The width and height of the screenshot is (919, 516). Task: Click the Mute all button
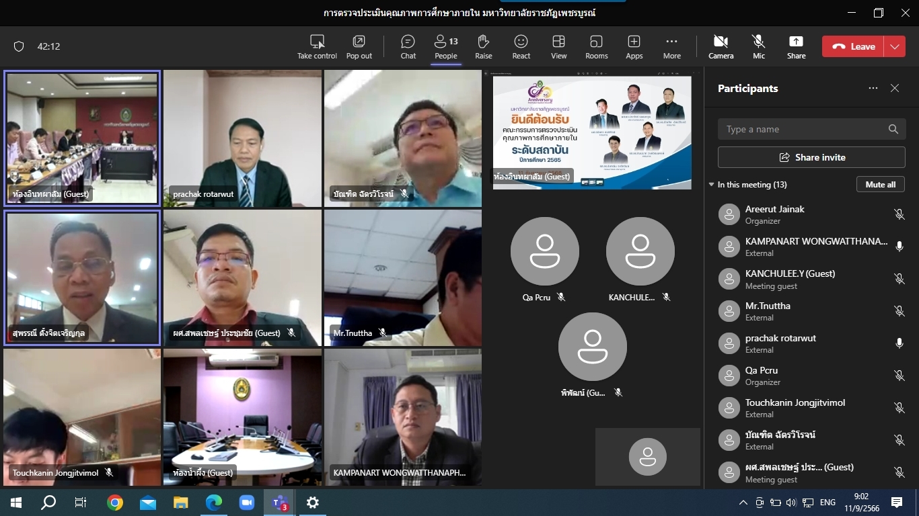click(x=880, y=185)
